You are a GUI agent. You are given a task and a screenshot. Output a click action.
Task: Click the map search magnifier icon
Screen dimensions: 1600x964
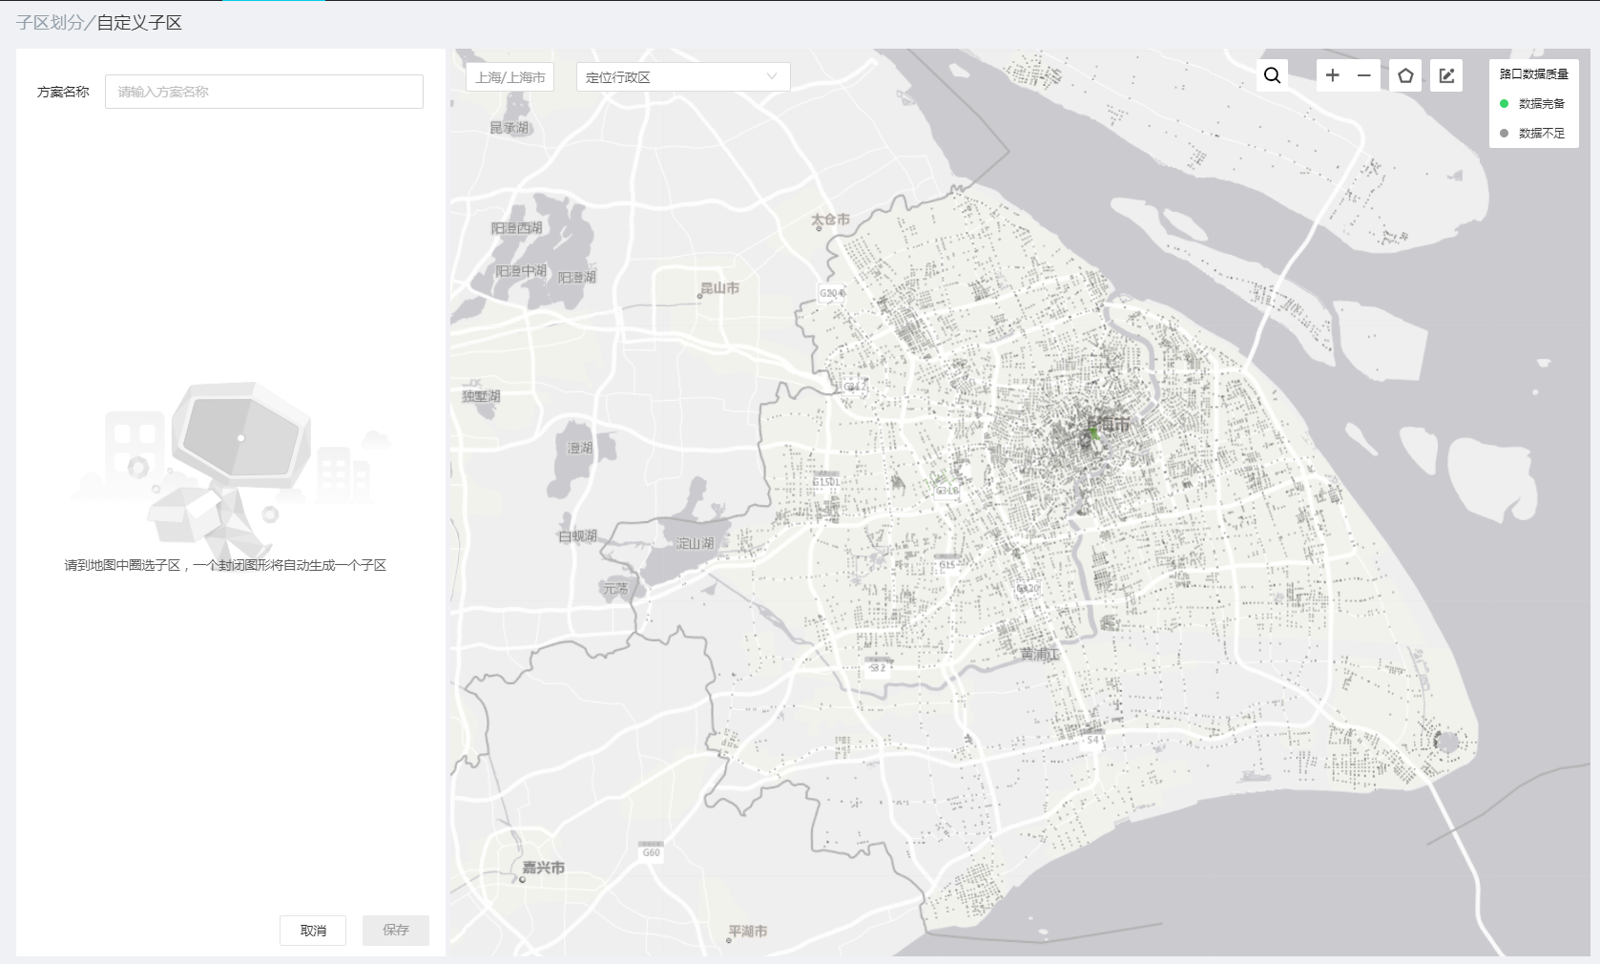point(1272,75)
